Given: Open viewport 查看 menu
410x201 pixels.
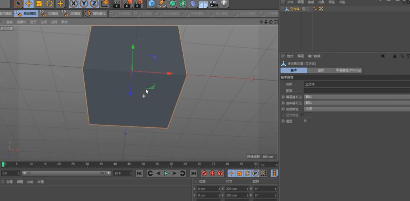Looking at the screenshot, I should 9,22.
